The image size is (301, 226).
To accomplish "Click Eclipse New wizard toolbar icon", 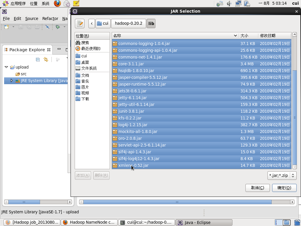I will tap(7, 27).
